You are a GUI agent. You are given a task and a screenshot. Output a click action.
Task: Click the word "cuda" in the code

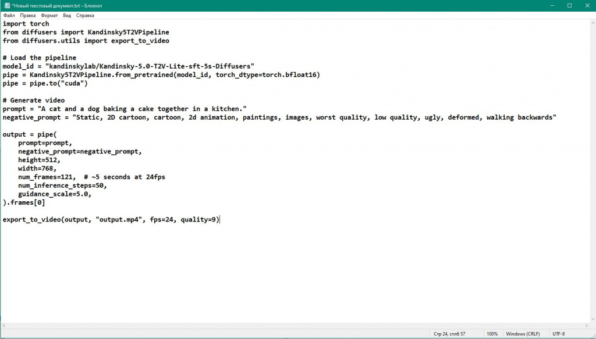coord(74,83)
